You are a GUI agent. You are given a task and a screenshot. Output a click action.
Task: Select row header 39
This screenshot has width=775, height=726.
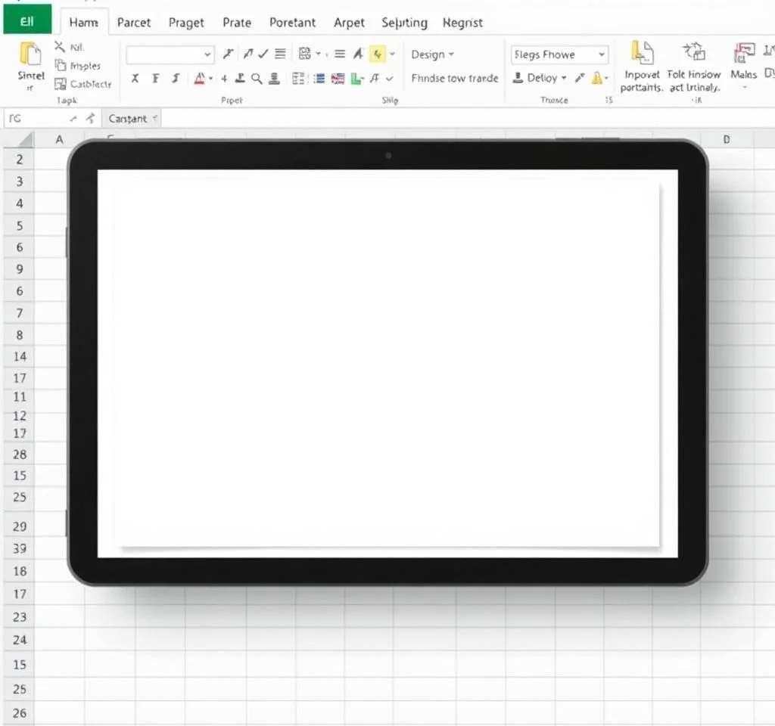(x=19, y=548)
